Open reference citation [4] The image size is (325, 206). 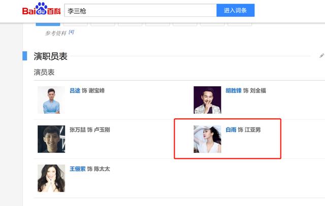pyautogui.click(x=71, y=32)
